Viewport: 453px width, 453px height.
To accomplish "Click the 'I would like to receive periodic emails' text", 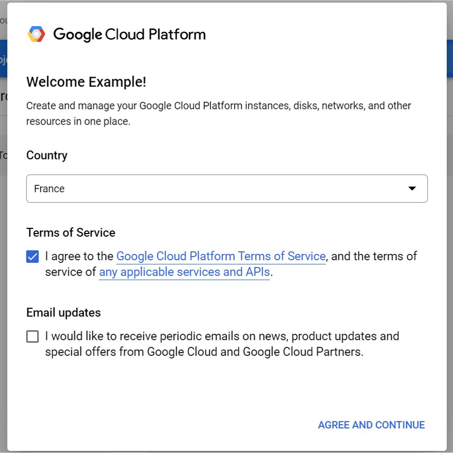I will [x=222, y=344].
